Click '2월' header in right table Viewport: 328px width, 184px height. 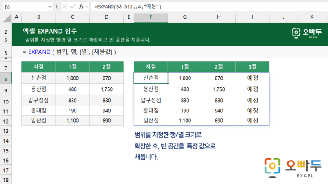219,67
